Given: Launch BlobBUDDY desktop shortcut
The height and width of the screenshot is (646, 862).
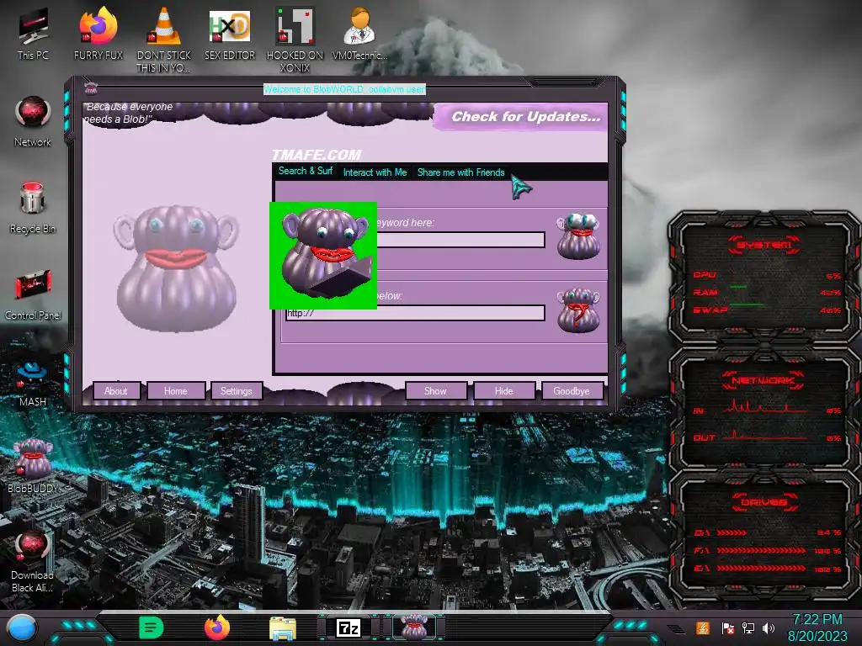Looking at the screenshot, I should (x=33, y=466).
